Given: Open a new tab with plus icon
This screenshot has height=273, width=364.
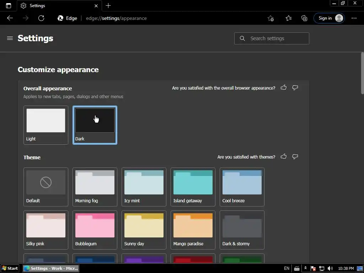Looking at the screenshot, I should pyautogui.click(x=108, y=6).
